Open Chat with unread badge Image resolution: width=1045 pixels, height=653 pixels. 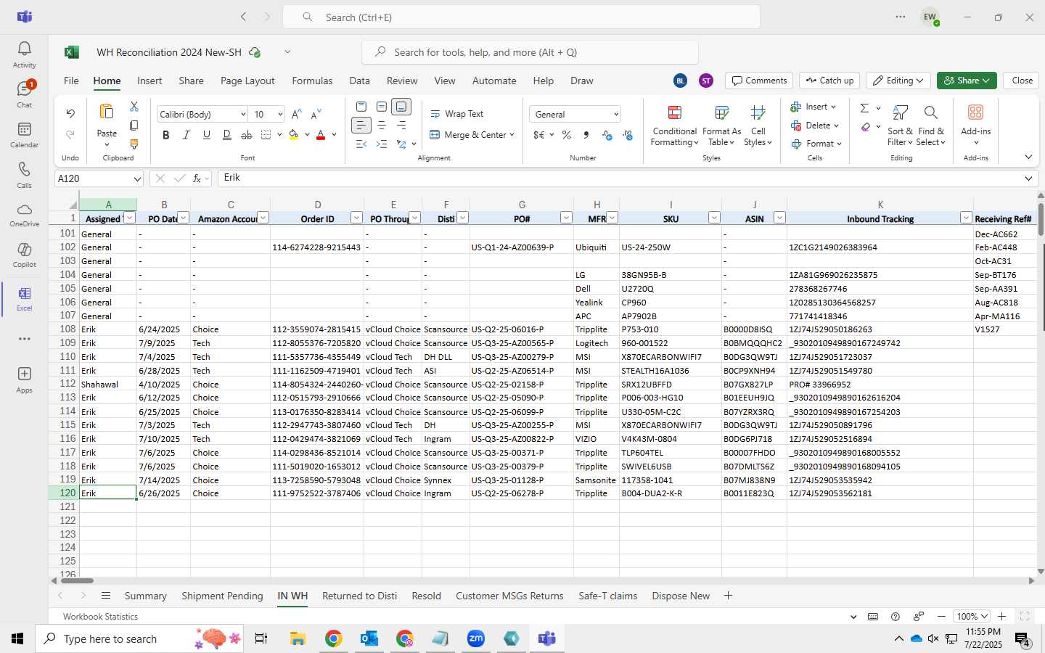[x=24, y=94]
